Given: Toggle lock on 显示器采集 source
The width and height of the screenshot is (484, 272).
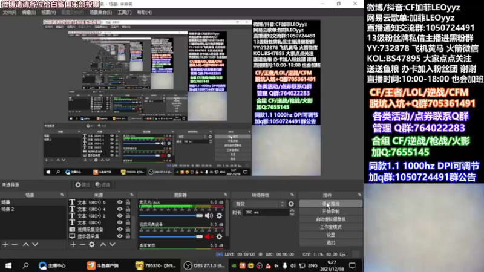Looking at the screenshot, I should (x=128, y=236).
